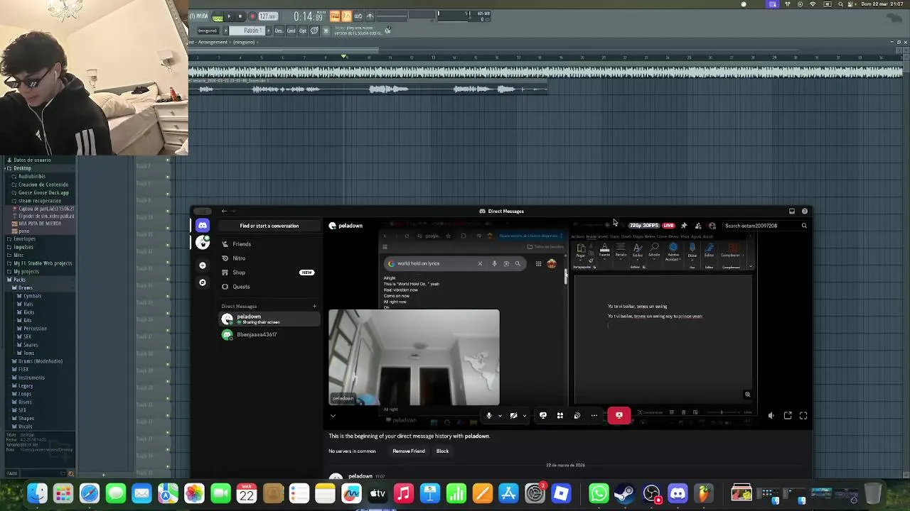Viewport: 910px width, 511px height.
Task: Toggle the first orange metronome/snap icon
Action: (x=334, y=16)
